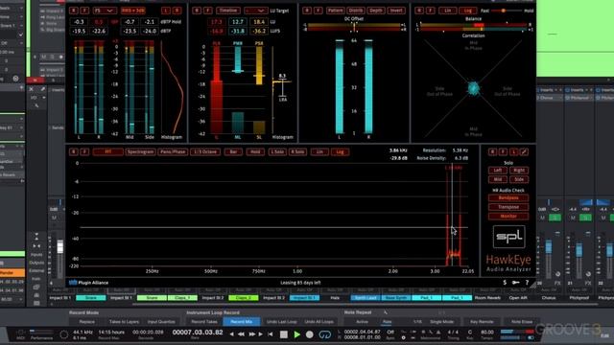This screenshot has height=345, width=614.
Task: Toggle the Loop button in the transport
Action: pyautogui.click(x=324, y=334)
